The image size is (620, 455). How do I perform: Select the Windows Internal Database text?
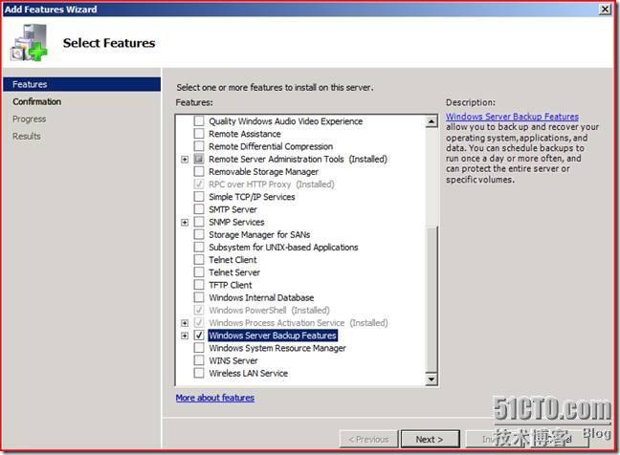pyautogui.click(x=261, y=297)
